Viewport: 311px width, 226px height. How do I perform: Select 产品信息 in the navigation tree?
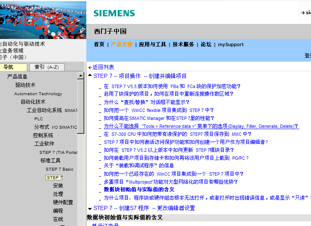(17, 77)
